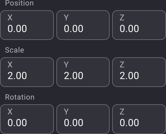Click the X axis label under Position
166x134 pixels.
(10, 18)
